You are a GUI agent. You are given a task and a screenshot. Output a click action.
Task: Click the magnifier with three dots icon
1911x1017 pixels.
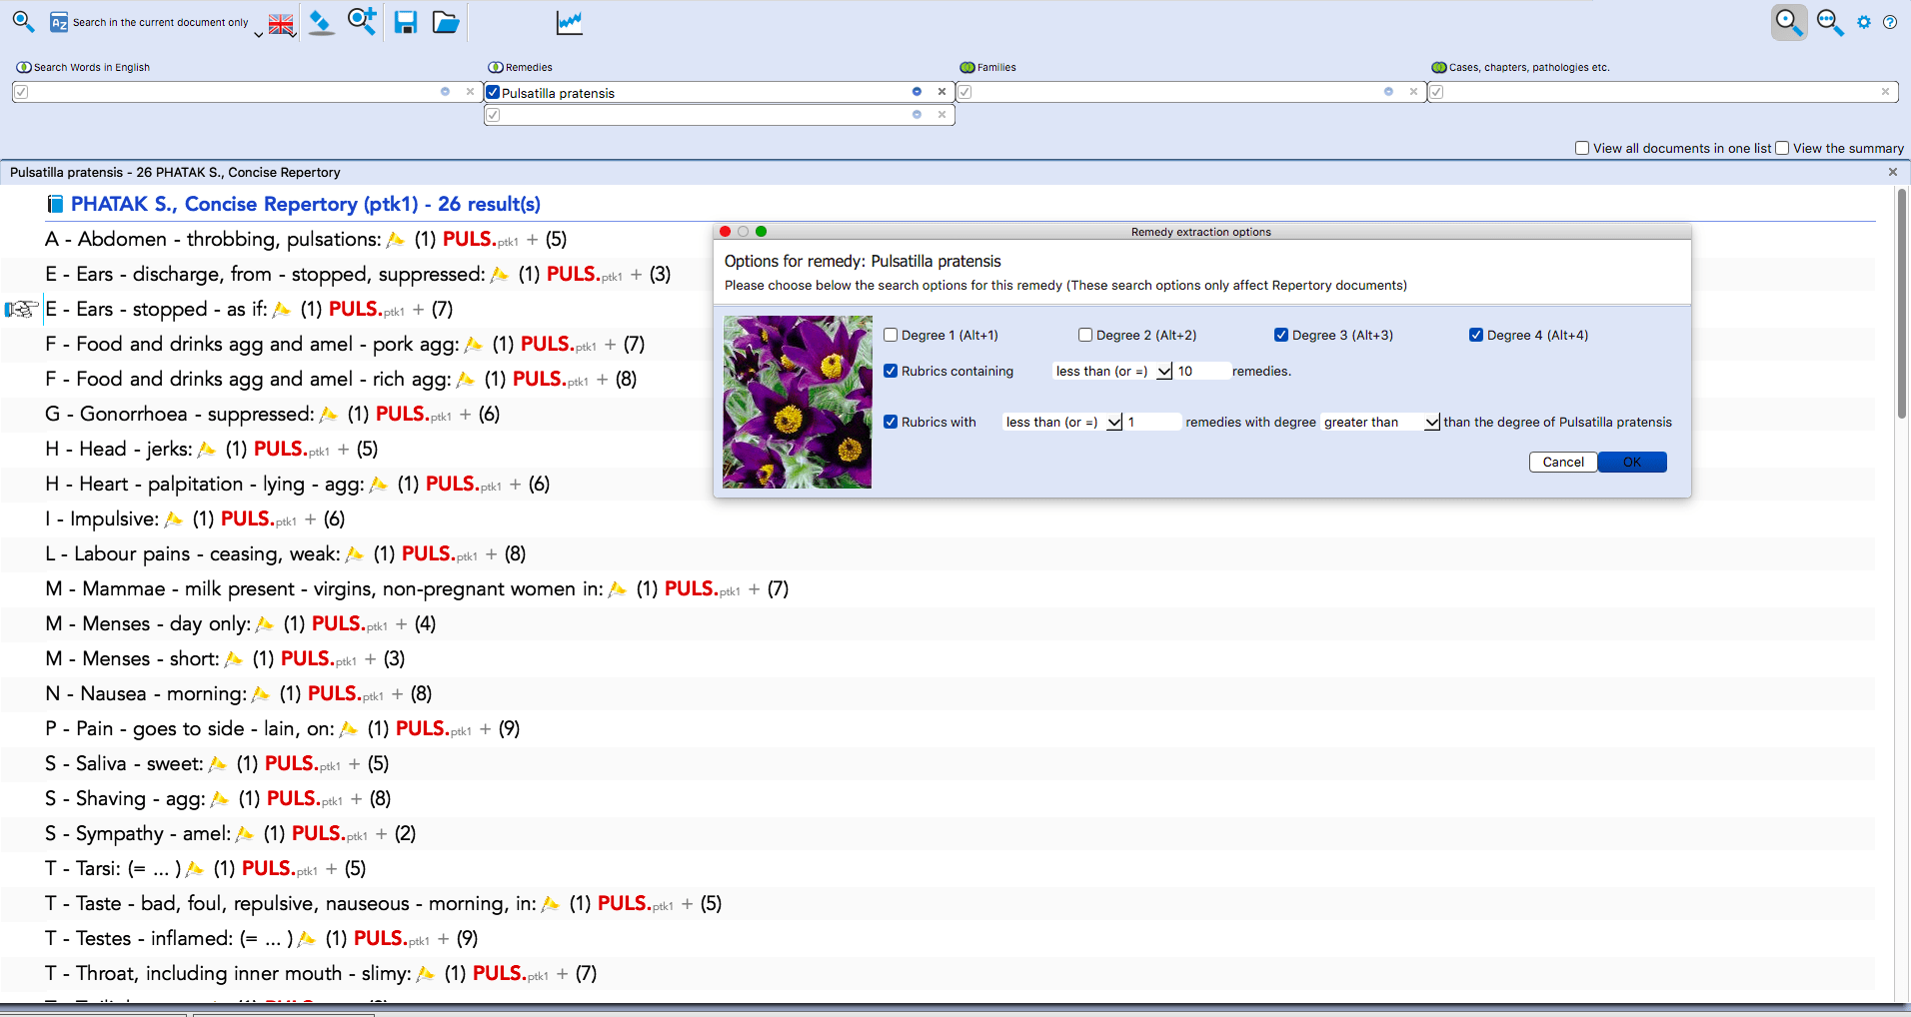pyautogui.click(x=1829, y=22)
